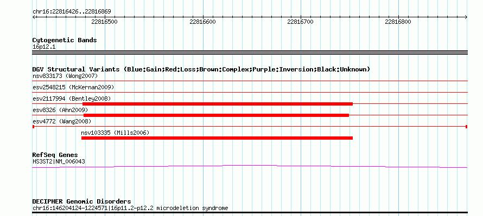The height and width of the screenshot is (216, 483).
Task: Open variant esv8326 (Ahn2009) label
Action: click(60, 110)
